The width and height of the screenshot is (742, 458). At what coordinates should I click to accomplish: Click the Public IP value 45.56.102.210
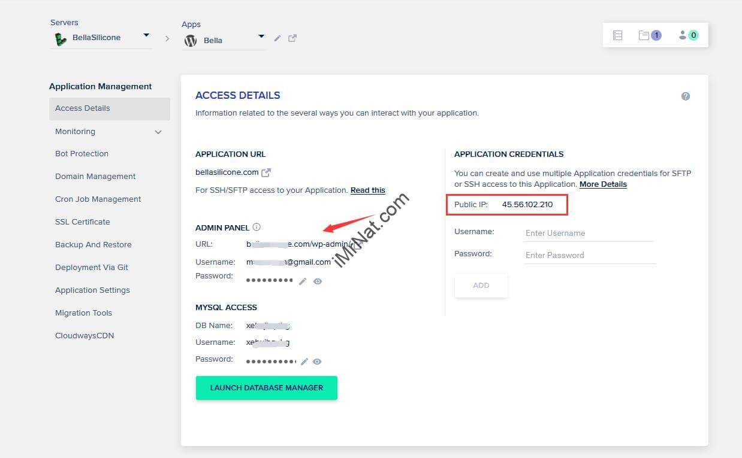pyautogui.click(x=527, y=205)
